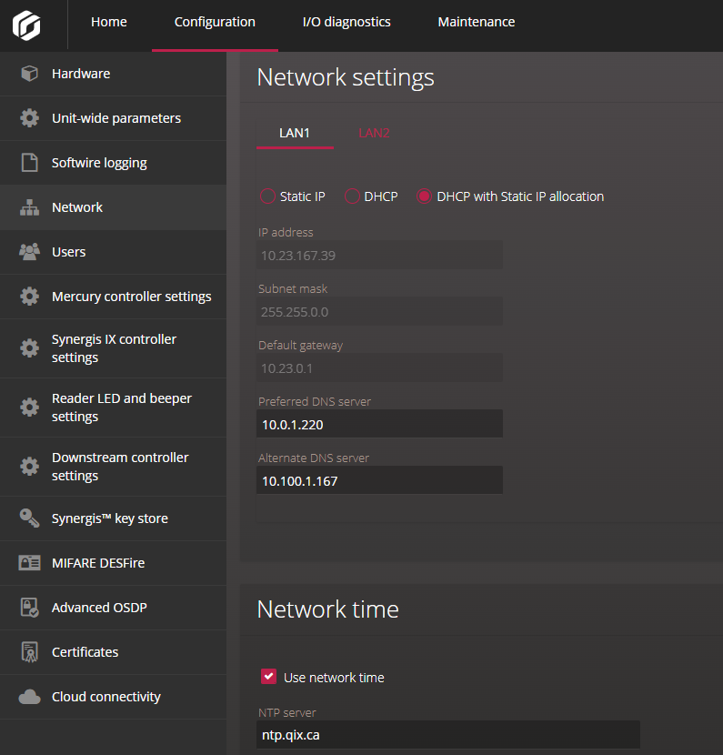Switch to the LAN2 tab
Viewport: 723px width, 755px height.
point(374,133)
